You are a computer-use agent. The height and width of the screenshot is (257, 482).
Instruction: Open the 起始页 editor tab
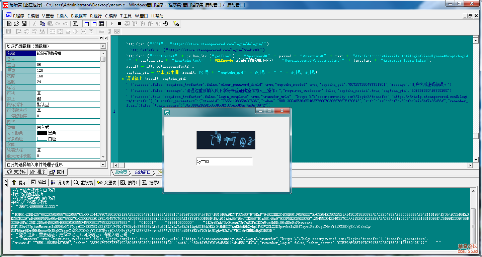pyautogui.click(x=120, y=172)
